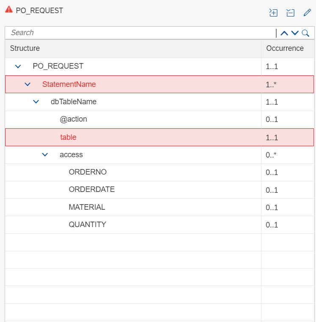Collapse the access node
Screen dimensions: 316x322
pyautogui.click(x=45, y=155)
